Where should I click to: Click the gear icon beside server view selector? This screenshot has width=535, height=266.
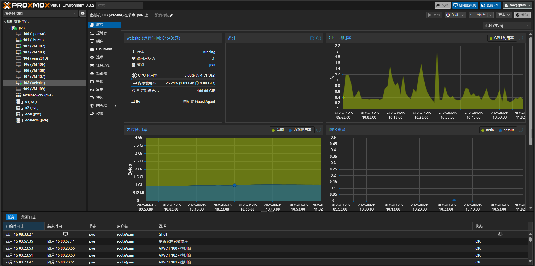tap(83, 13)
